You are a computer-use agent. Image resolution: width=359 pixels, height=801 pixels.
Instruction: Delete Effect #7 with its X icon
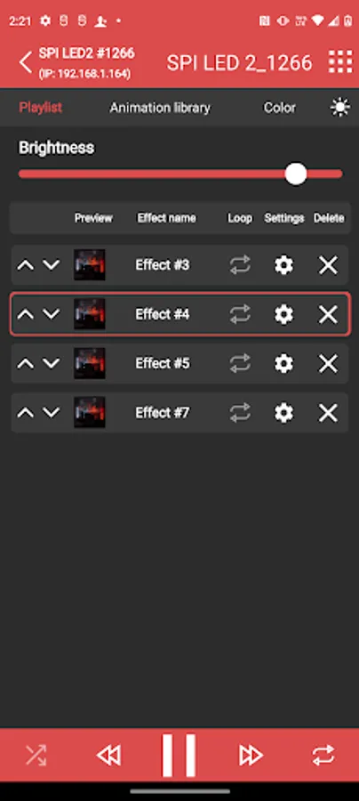[x=328, y=413]
